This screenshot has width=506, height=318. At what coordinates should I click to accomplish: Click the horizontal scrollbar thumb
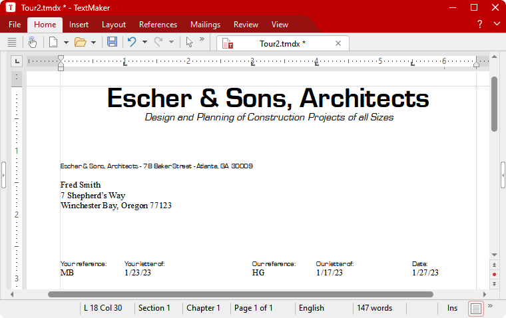(240, 294)
